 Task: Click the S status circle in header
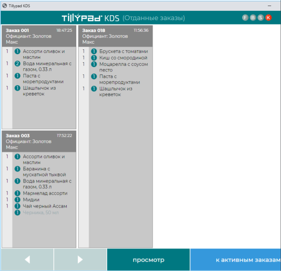(261, 18)
